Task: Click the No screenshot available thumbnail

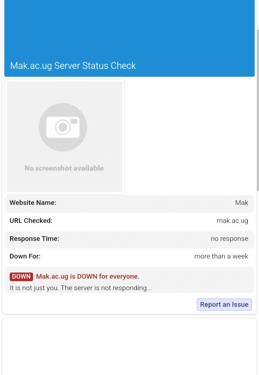Action: 65,136
